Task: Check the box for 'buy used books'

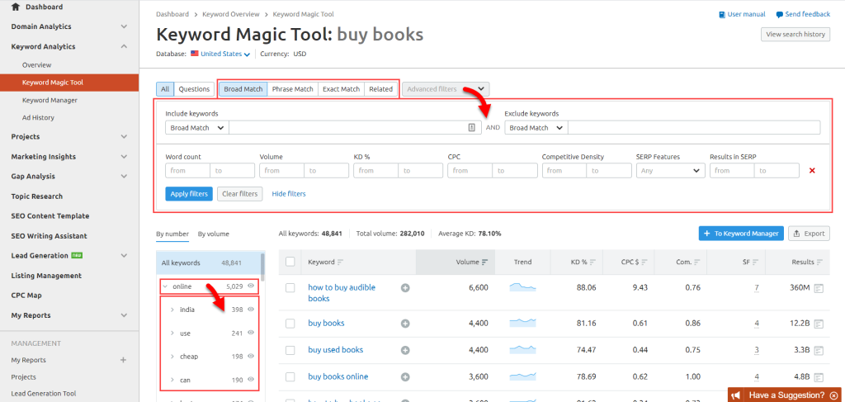Action: pos(290,350)
